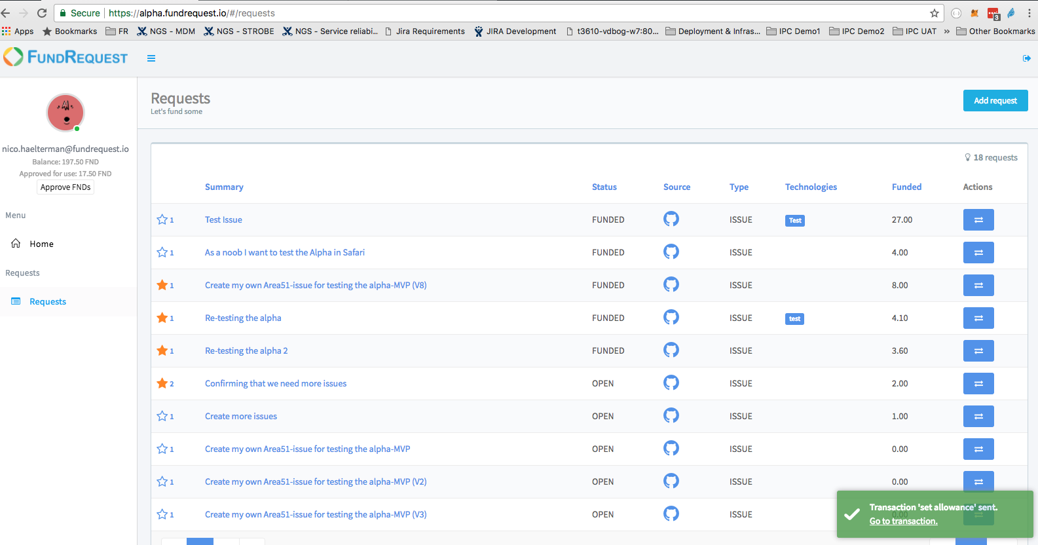This screenshot has height=545, width=1038.
Task: Open the IPC UAT bookmark folder
Action: click(915, 31)
